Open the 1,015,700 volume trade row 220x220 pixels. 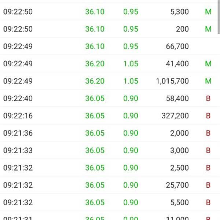tap(109, 81)
